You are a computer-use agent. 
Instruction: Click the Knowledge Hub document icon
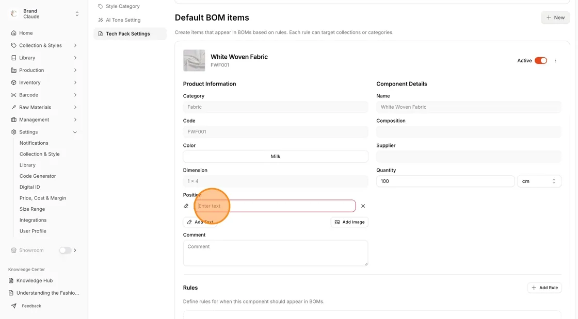11,280
